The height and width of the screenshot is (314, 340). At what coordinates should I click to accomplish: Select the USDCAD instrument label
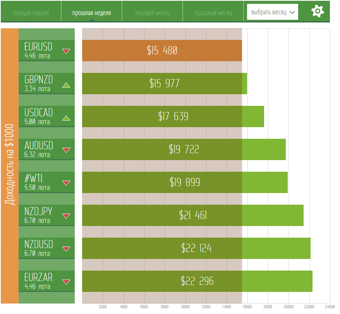(38, 116)
